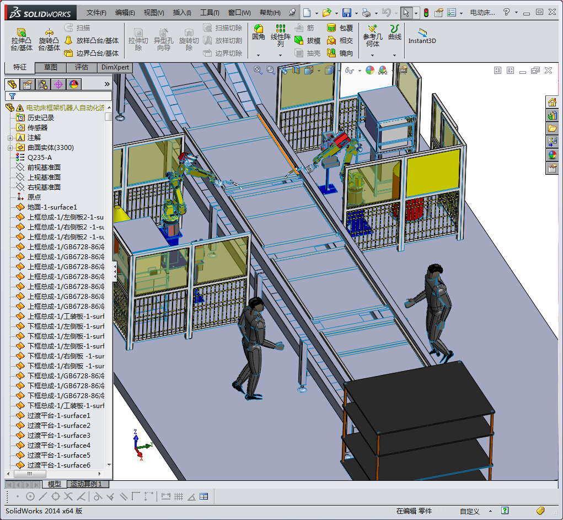Click the Mirror (镜向) feature icon
The width and height of the screenshot is (563, 520).
tap(332, 53)
